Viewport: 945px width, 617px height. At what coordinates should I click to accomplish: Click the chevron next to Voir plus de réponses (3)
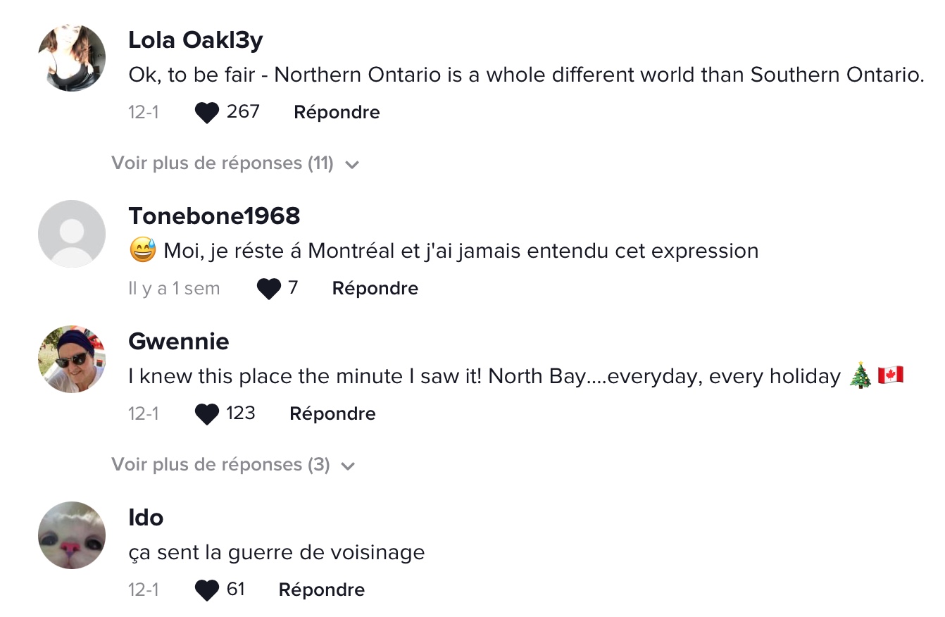click(x=348, y=466)
